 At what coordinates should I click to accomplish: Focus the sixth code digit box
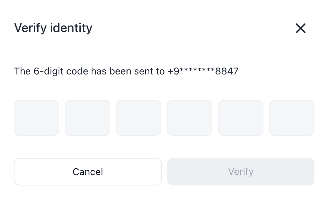292,118
